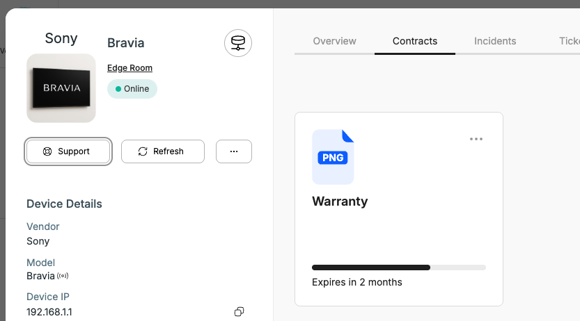Click the 'Model' field label
This screenshot has height=321, width=580.
point(40,263)
